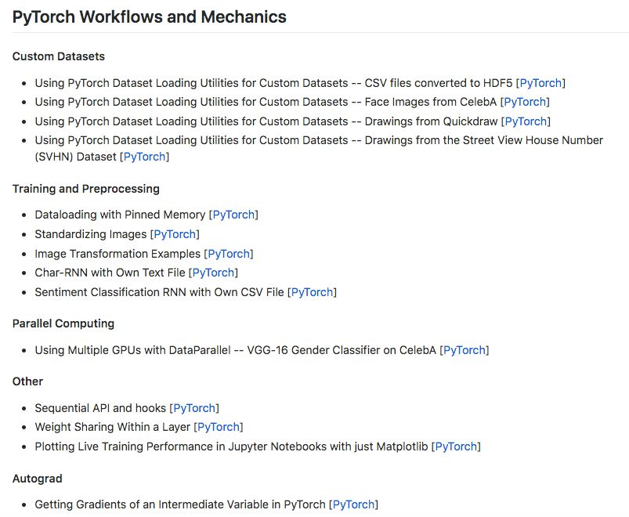Open PyTorch link for Image Transformation Examples
The height and width of the screenshot is (517, 629).
229,254
